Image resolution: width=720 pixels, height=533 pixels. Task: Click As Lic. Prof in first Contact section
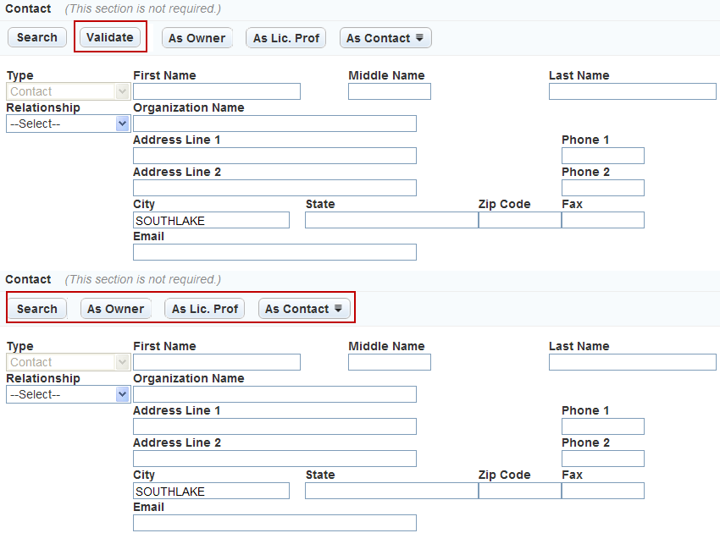285,38
